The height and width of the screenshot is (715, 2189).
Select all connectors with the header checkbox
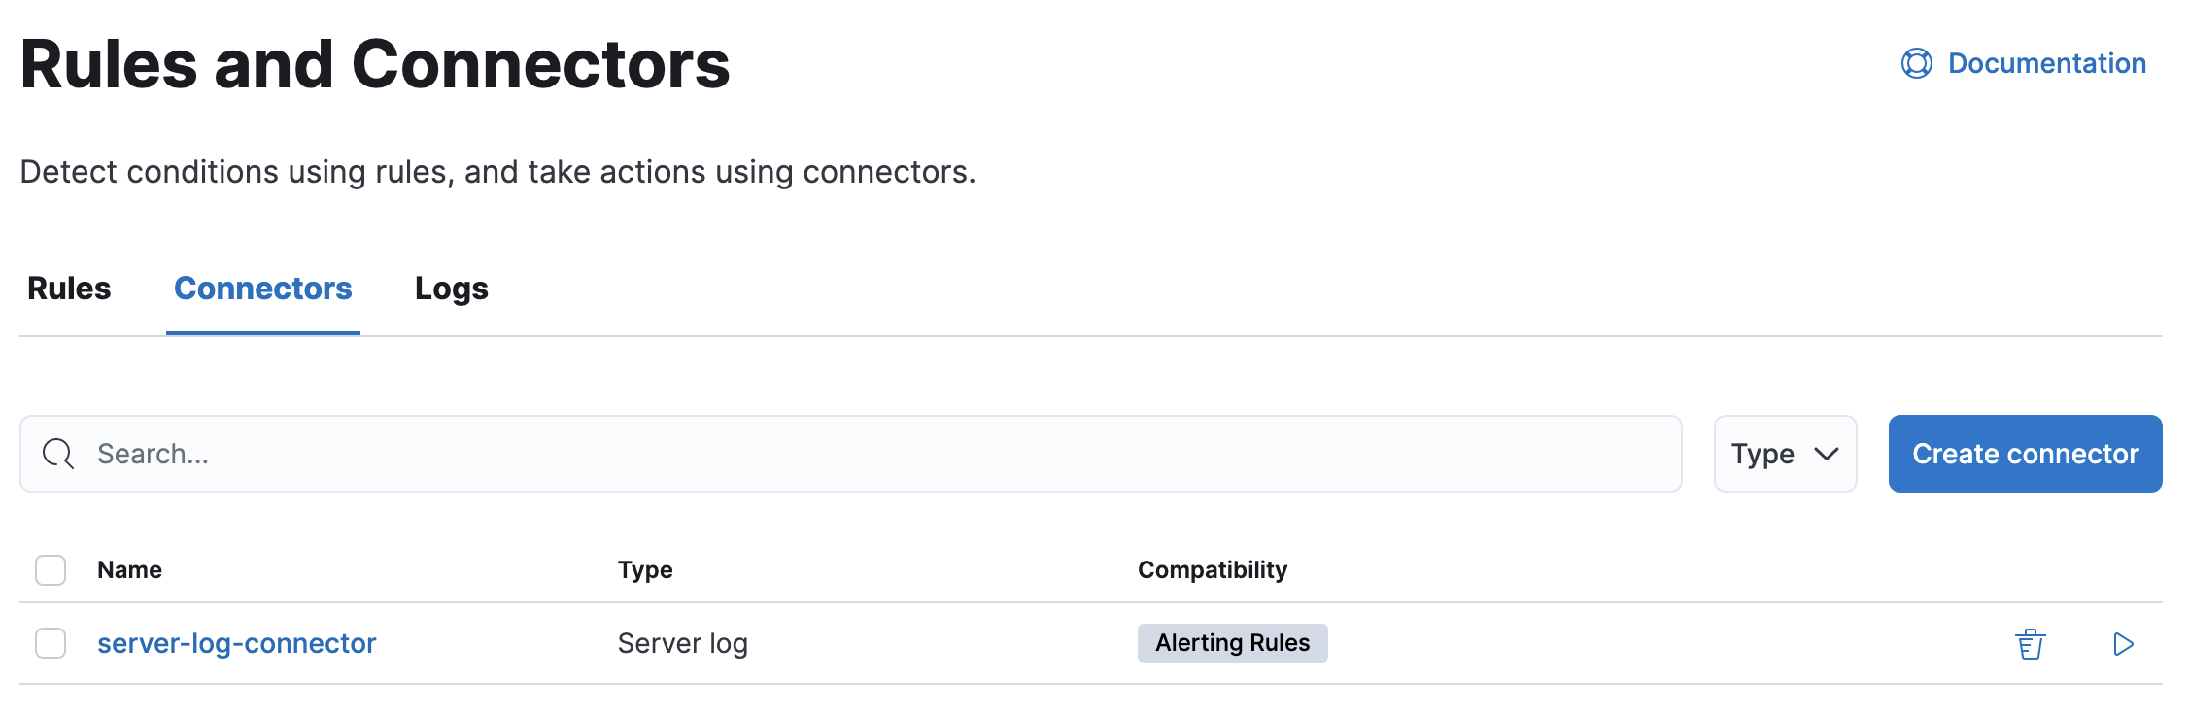point(50,570)
